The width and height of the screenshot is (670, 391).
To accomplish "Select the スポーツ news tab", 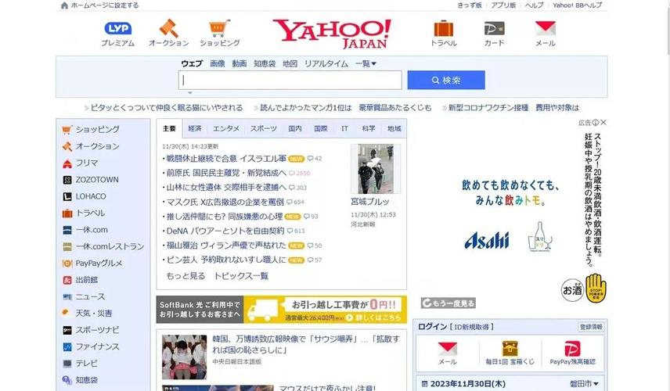I will tap(263, 128).
